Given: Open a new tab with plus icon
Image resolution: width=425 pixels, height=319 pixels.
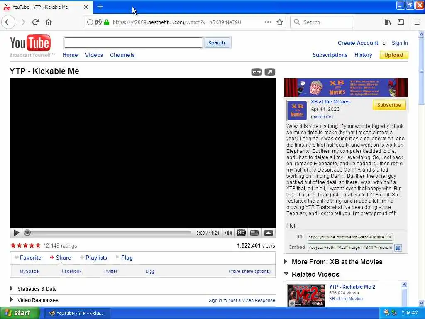Looking at the screenshot, I should (x=100, y=7).
